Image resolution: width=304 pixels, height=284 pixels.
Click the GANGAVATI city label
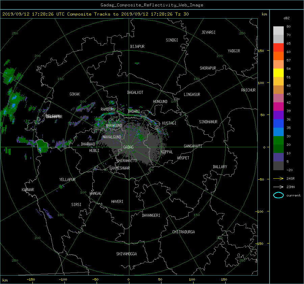pyautogui.click(x=193, y=146)
